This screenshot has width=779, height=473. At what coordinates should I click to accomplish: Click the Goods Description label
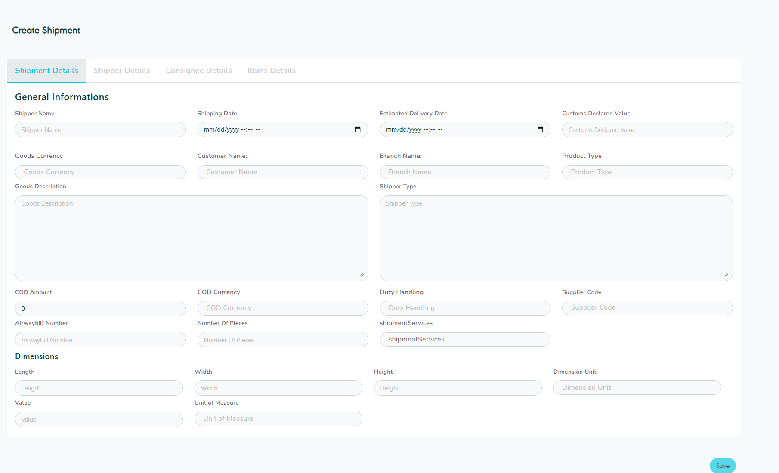tap(40, 186)
